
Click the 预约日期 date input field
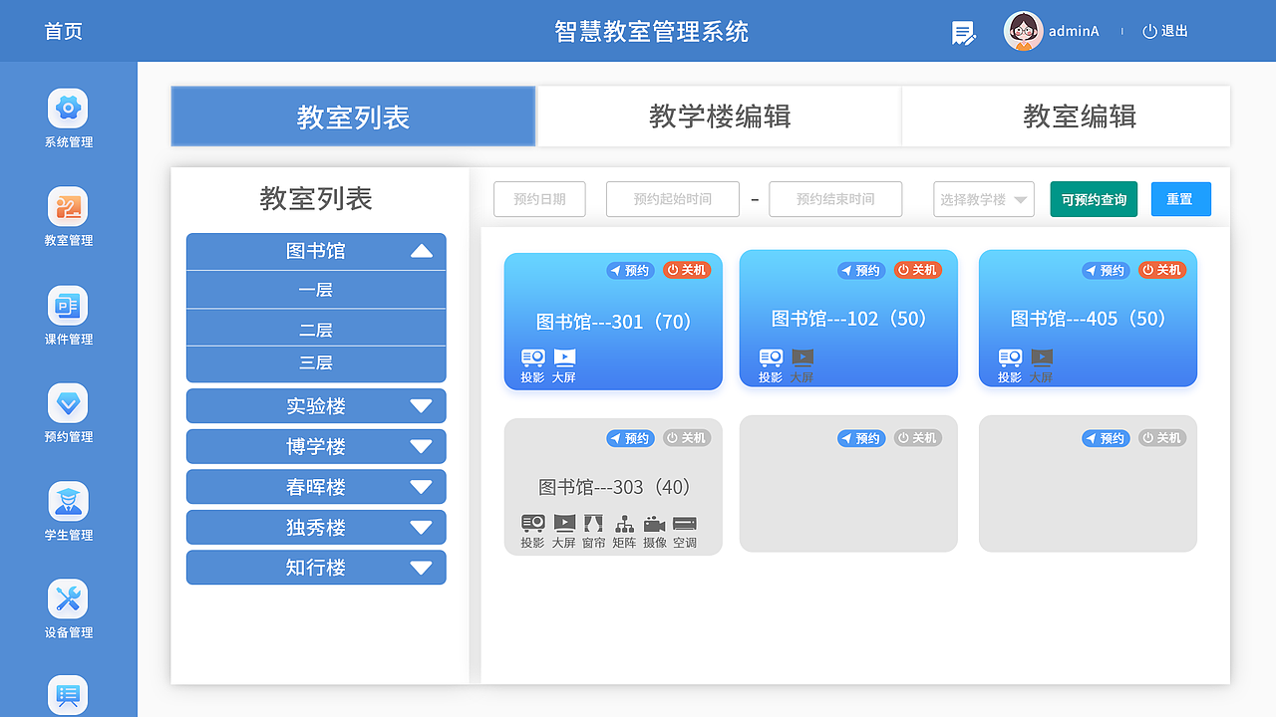tap(539, 199)
